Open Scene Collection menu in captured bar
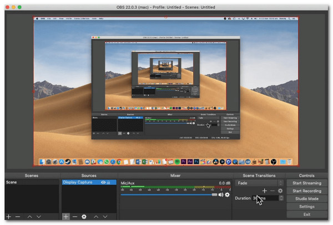The height and width of the screenshot is (225, 333). [x=82, y=19]
